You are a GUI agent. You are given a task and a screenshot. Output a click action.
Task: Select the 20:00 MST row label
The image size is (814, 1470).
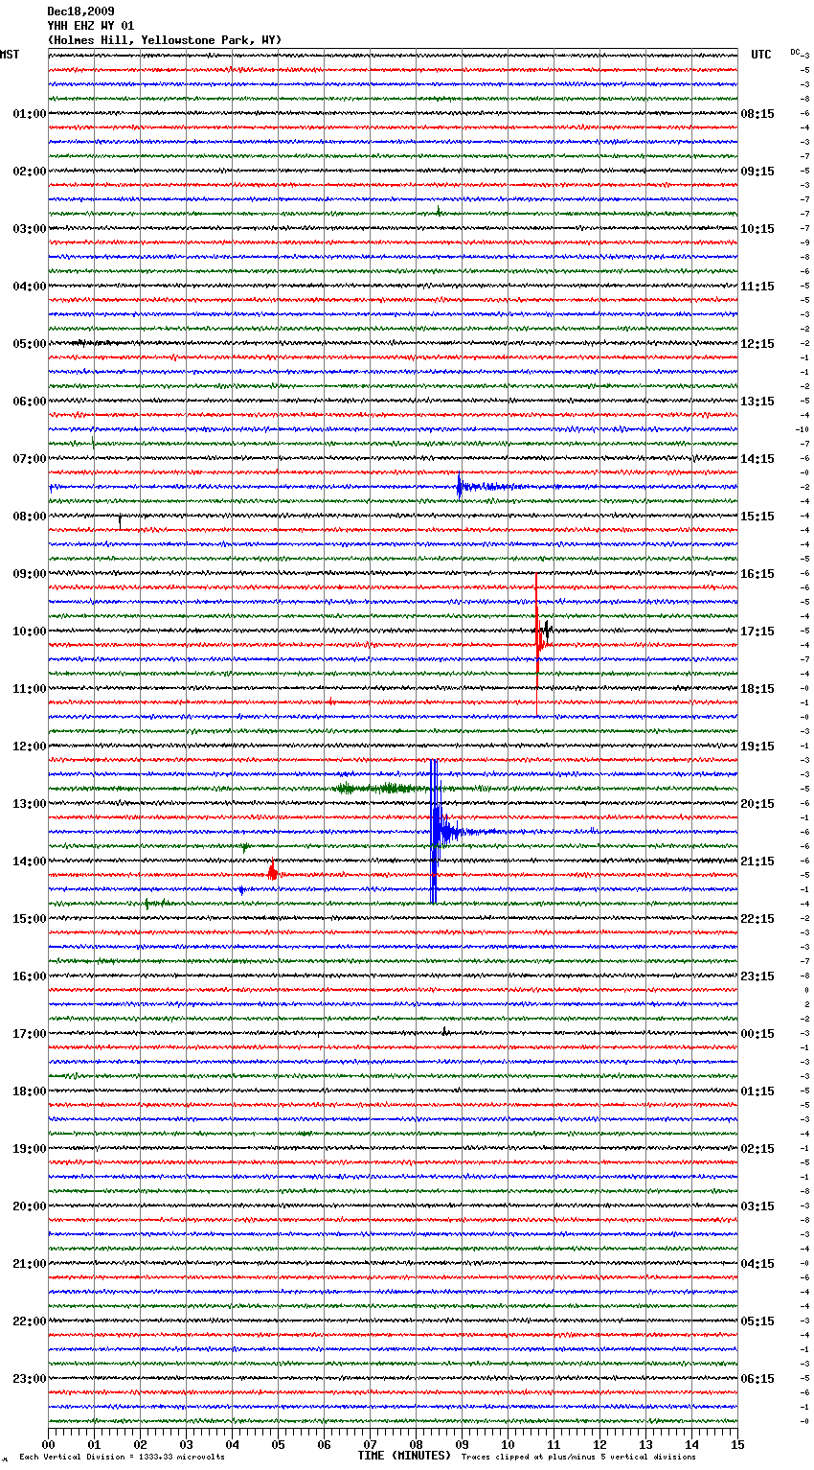pos(30,1206)
